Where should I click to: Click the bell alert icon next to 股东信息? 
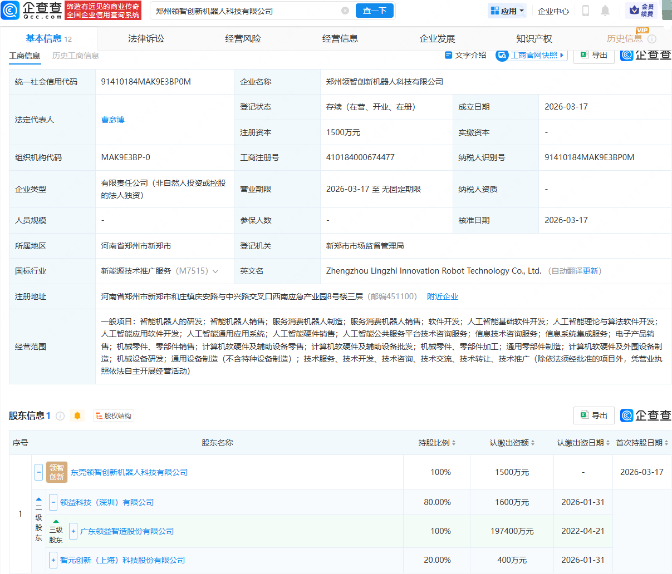coord(77,415)
